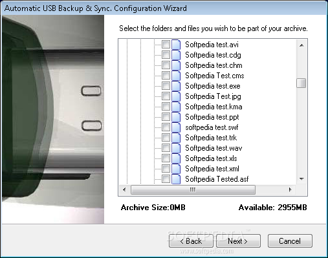The height and width of the screenshot is (258, 328).
Task: Click file icon for Softpedia test.xls
Action: [176, 158]
